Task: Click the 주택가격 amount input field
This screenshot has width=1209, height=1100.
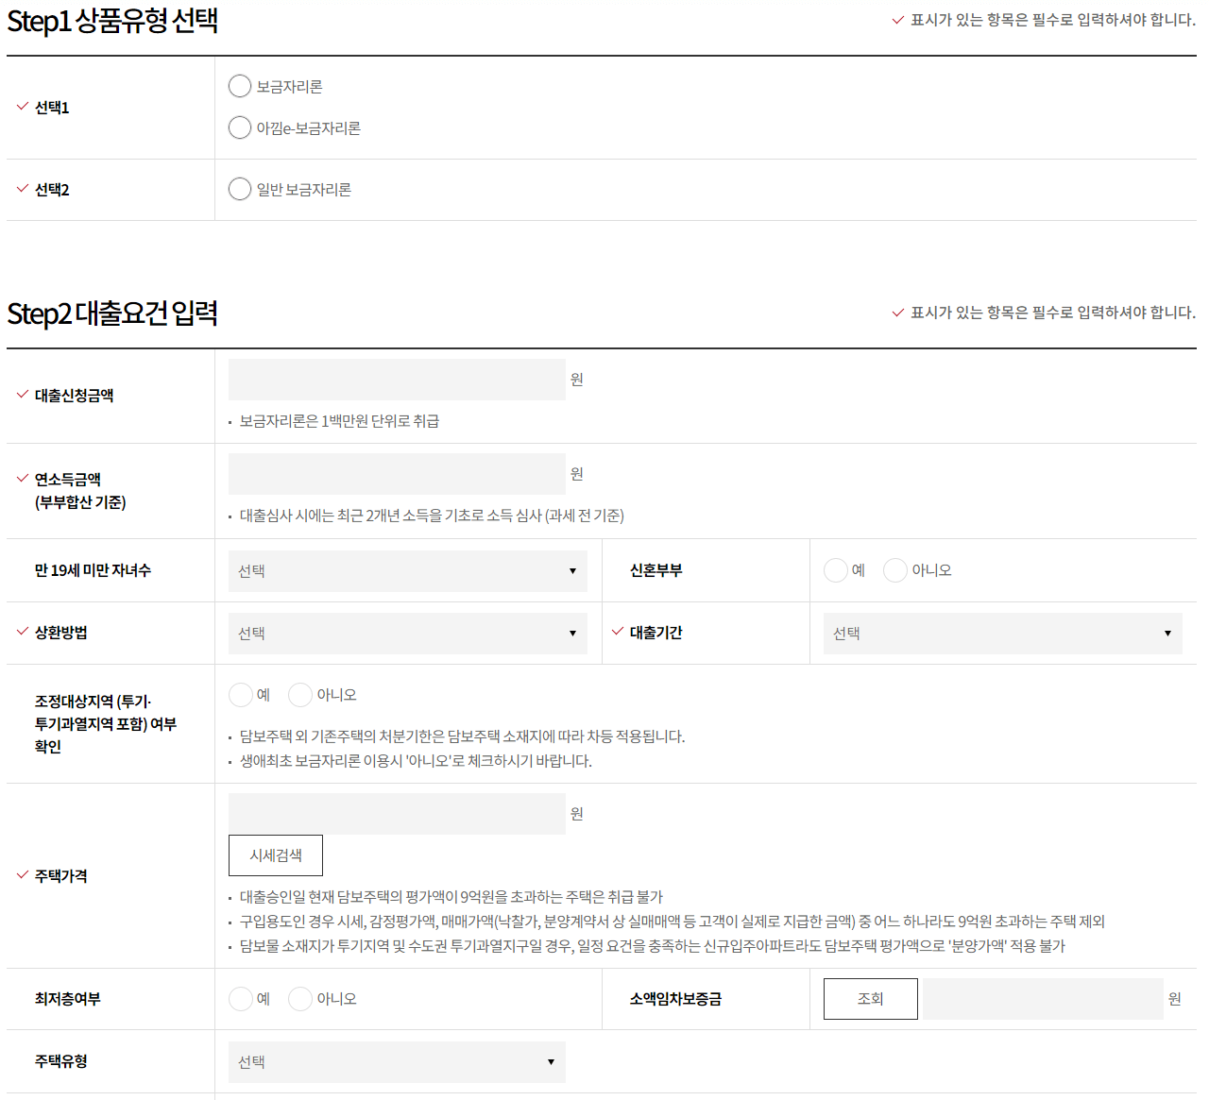Action: tap(397, 813)
